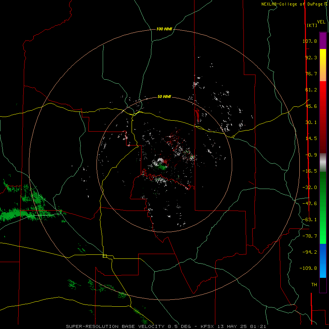Click the gray near-zero segment of color bar

click(323, 163)
